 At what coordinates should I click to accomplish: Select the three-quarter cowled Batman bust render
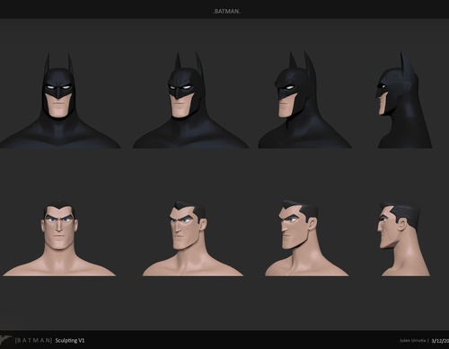click(x=304, y=100)
